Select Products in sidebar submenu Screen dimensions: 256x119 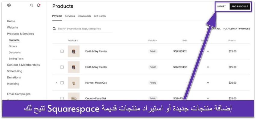click(14, 40)
